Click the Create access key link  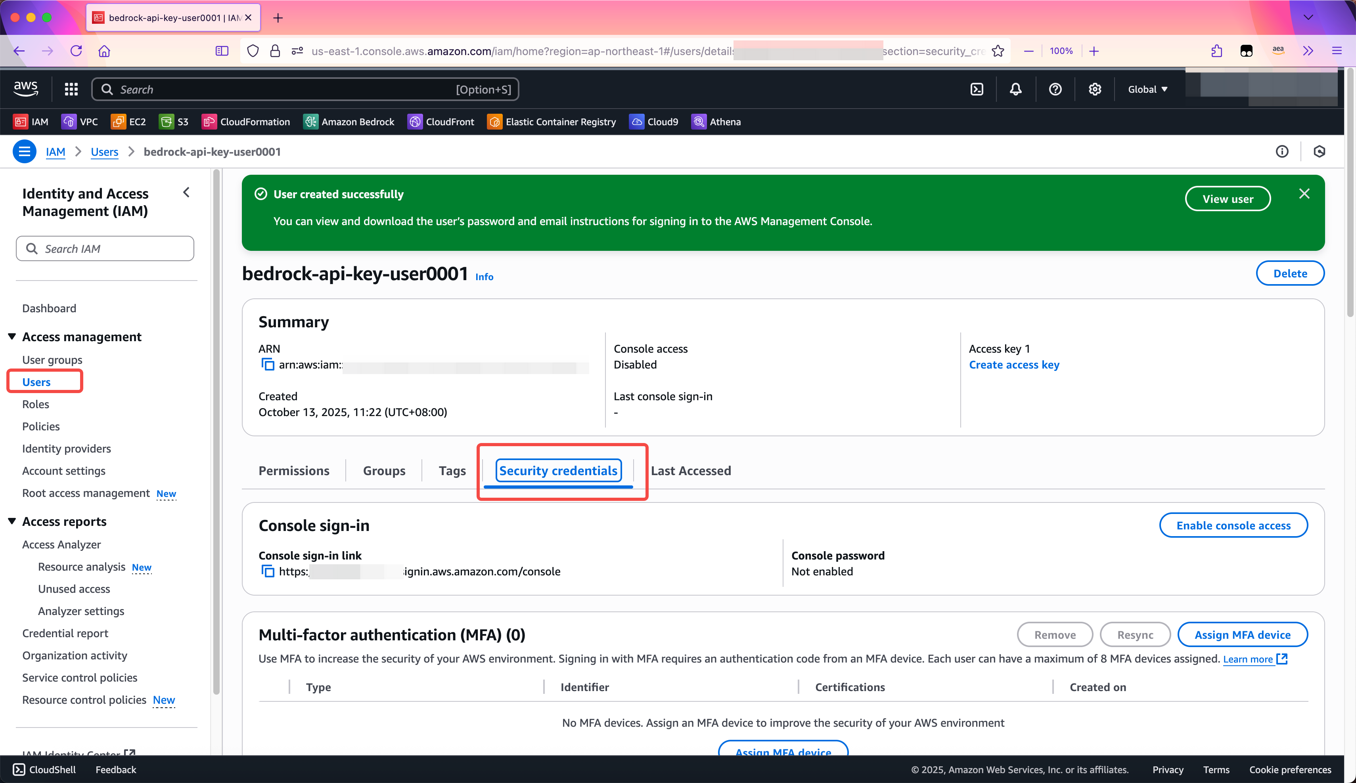pos(1014,365)
